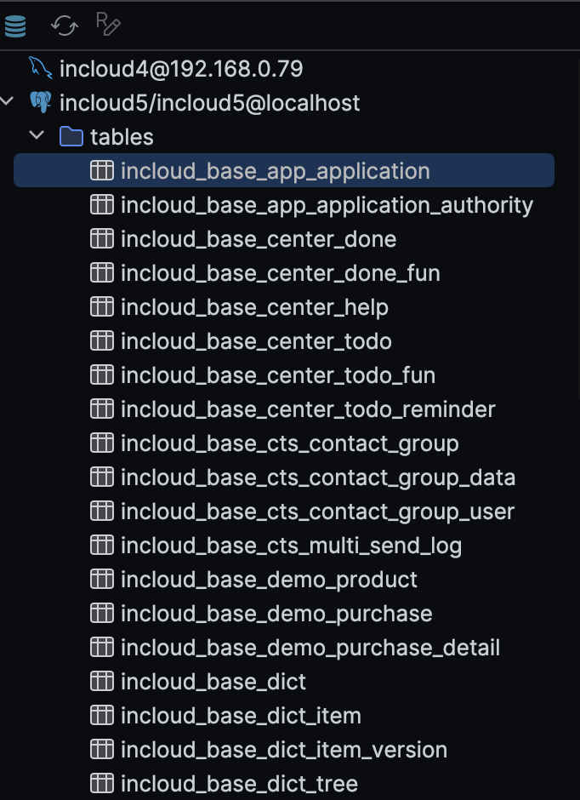
Task: Click the MySQL dolphin icon for incloud4
Action: (40, 69)
